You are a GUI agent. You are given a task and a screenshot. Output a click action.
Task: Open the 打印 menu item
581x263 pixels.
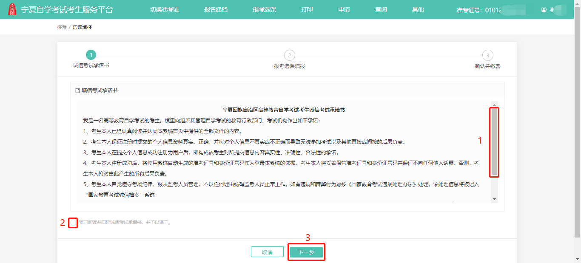(x=307, y=9)
